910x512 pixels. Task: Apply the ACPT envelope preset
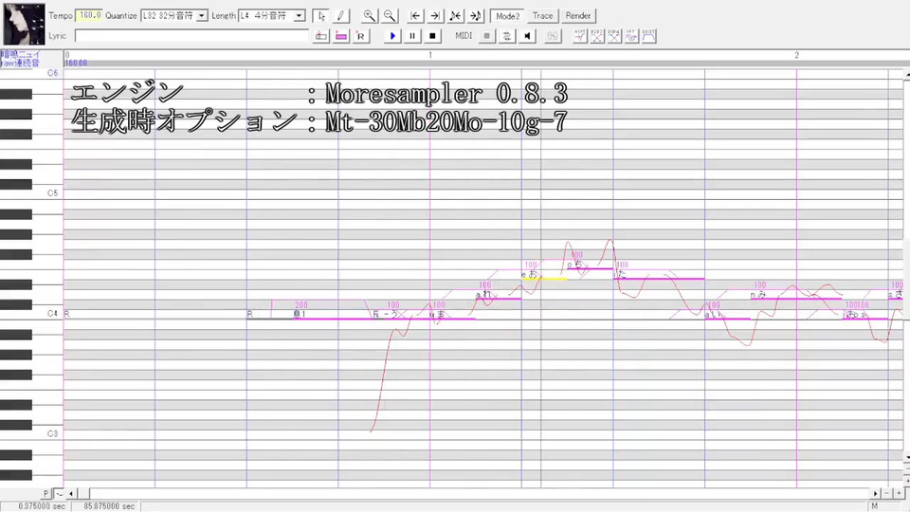[x=579, y=36]
